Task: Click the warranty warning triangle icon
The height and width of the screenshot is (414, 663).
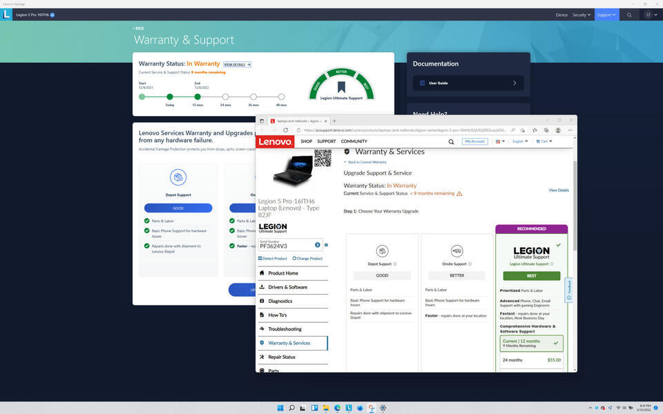Action: (x=459, y=193)
